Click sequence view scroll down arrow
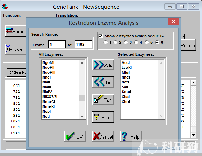Viewport: 202px width, 156px height. [193, 135]
